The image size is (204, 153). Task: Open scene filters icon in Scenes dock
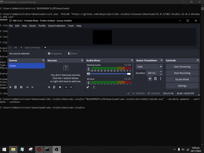pos(21,87)
